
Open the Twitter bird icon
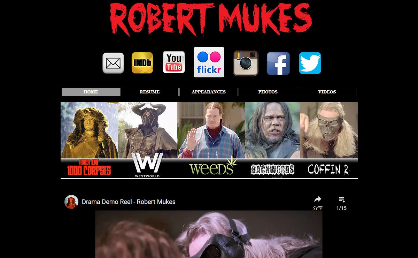click(310, 63)
